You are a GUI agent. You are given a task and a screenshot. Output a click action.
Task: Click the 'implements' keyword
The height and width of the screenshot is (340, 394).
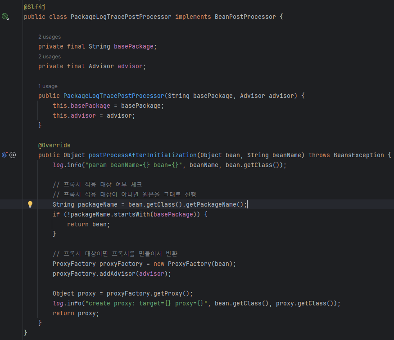pyautogui.click(x=193, y=17)
